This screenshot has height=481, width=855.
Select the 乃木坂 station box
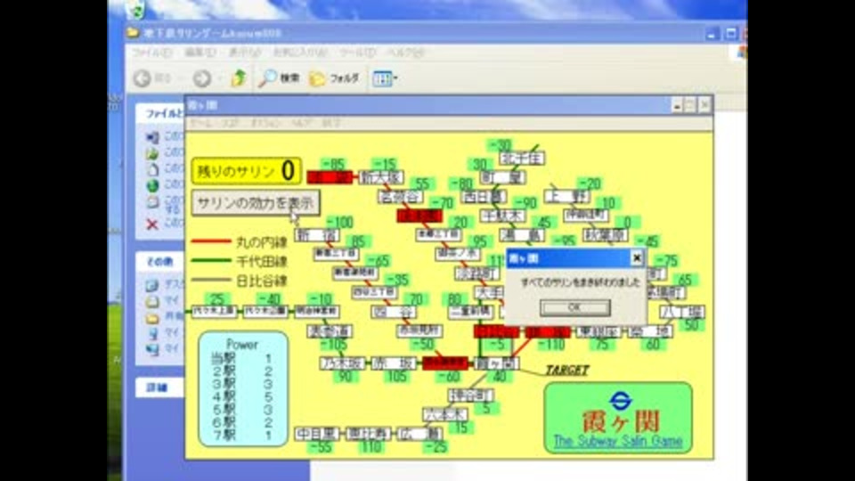(x=342, y=363)
